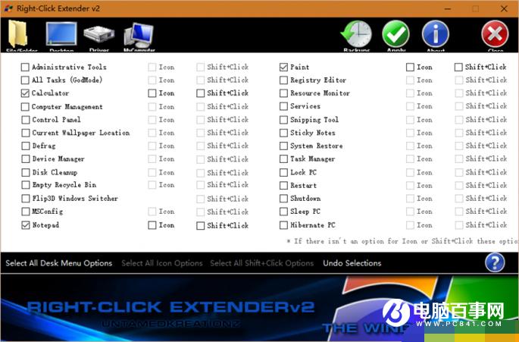Enable the Hibernate PC checkbox

[x=283, y=225]
